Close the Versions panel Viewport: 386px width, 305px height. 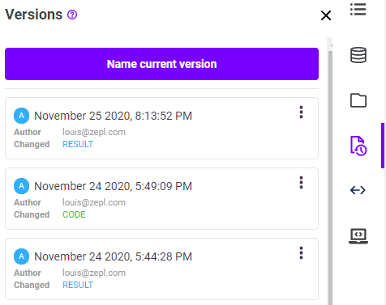click(x=326, y=15)
